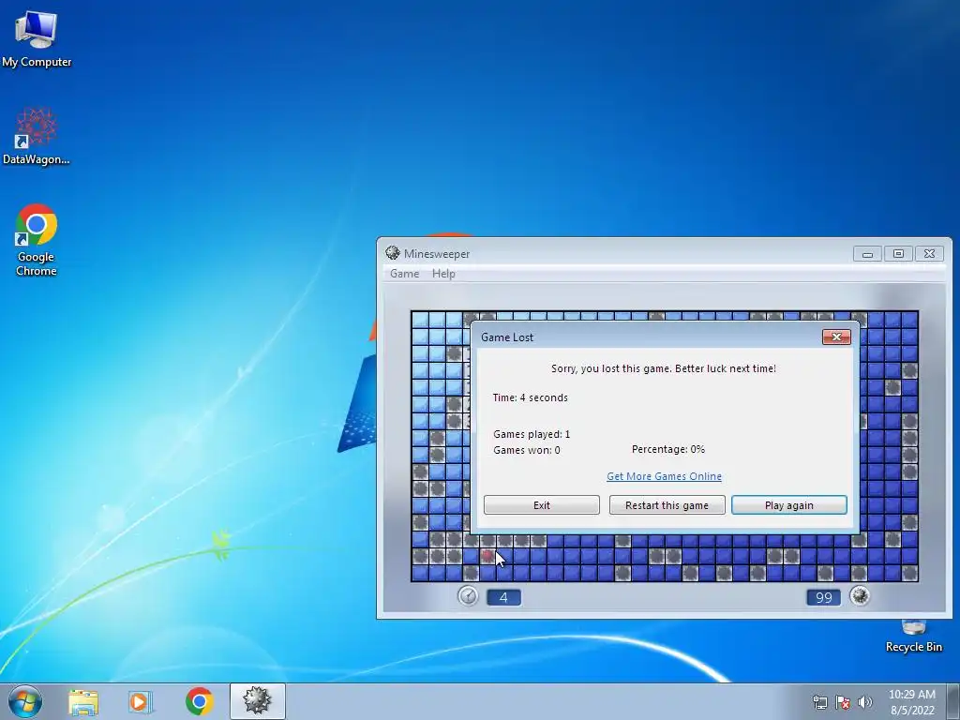Viewport: 960px width, 720px height.
Task: Click the "Percentage: 0%" text
Action: pos(667,449)
